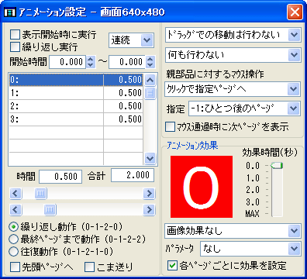The width and height of the screenshot is (307, 279).
Task: Select 繰り返し動作 (0-1-2-0) radio button
Action: tap(13, 227)
